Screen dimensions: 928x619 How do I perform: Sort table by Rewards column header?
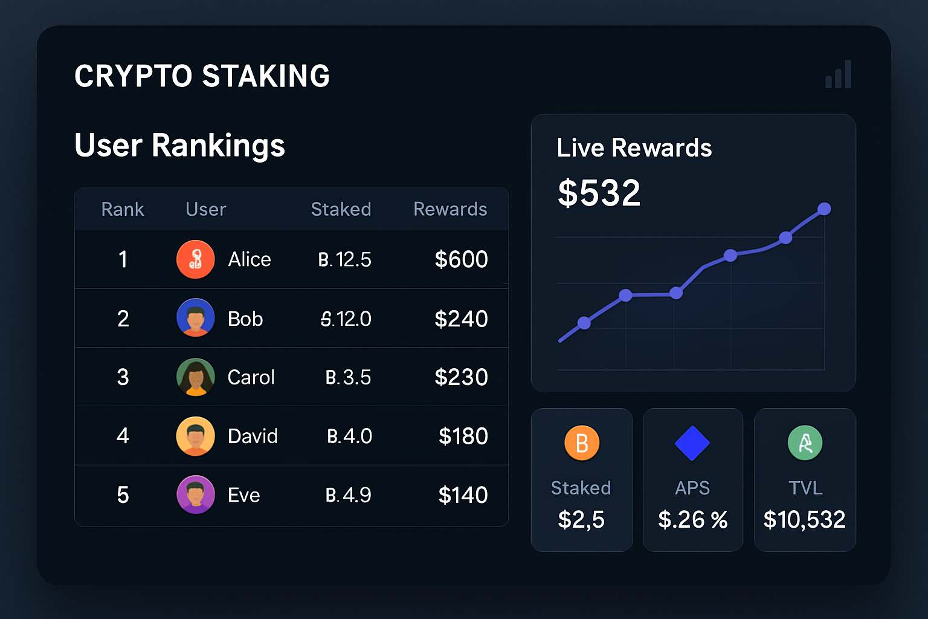(x=450, y=209)
